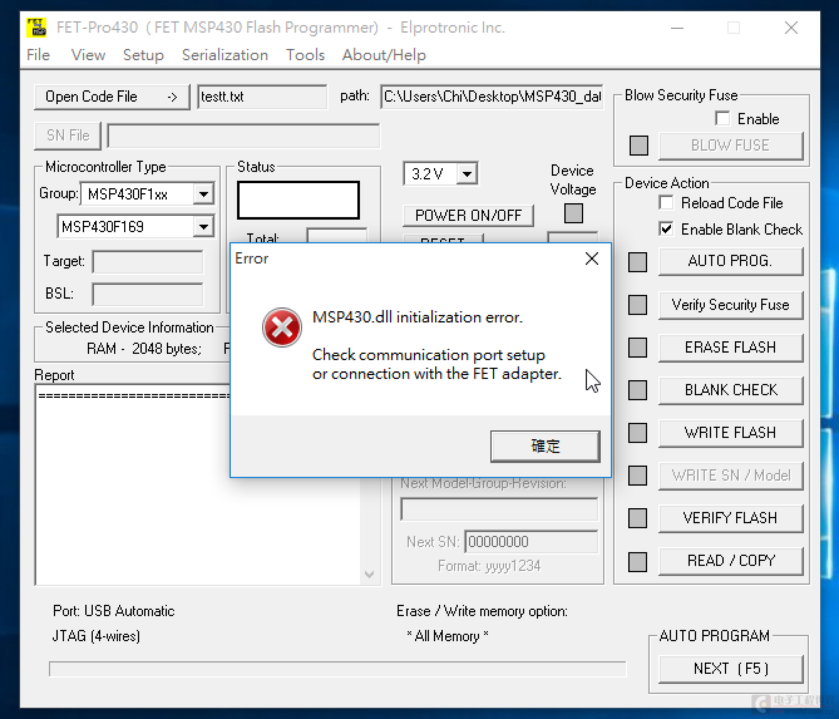Click the WRITE FLASH button
839x719 pixels.
(731, 433)
